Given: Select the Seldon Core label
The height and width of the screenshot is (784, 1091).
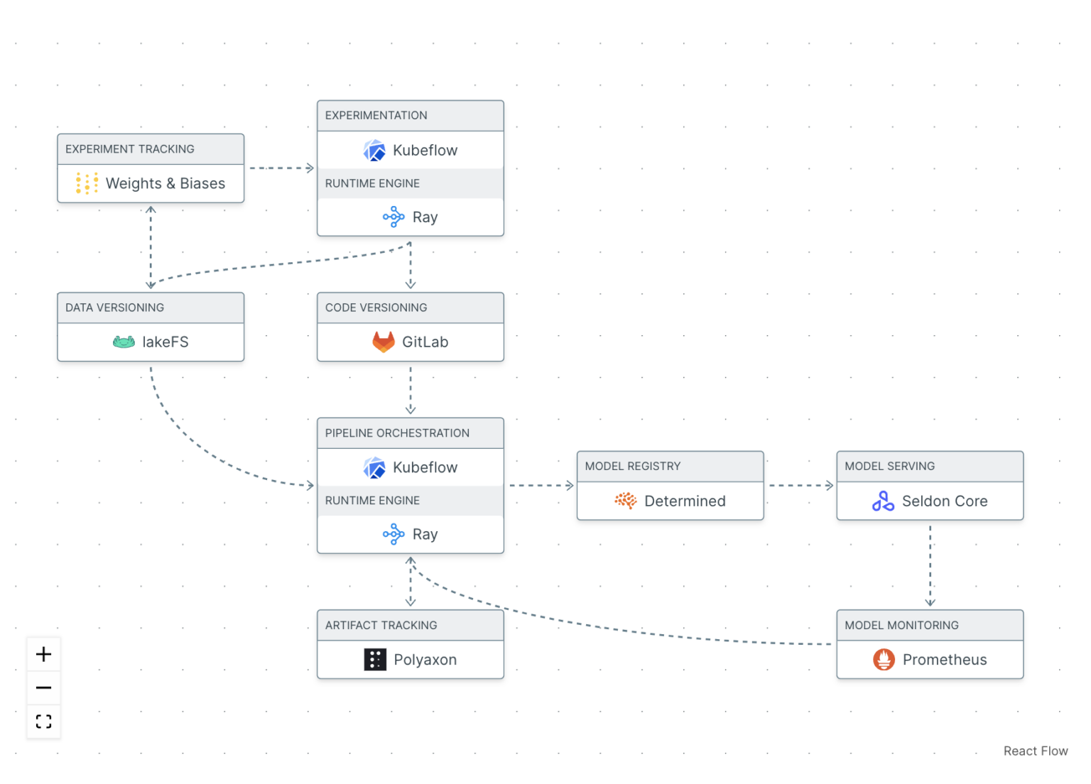Looking at the screenshot, I should coord(945,501).
